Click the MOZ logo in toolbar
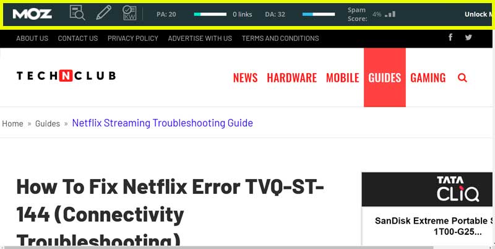The height and width of the screenshot is (249, 495). (32, 14)
